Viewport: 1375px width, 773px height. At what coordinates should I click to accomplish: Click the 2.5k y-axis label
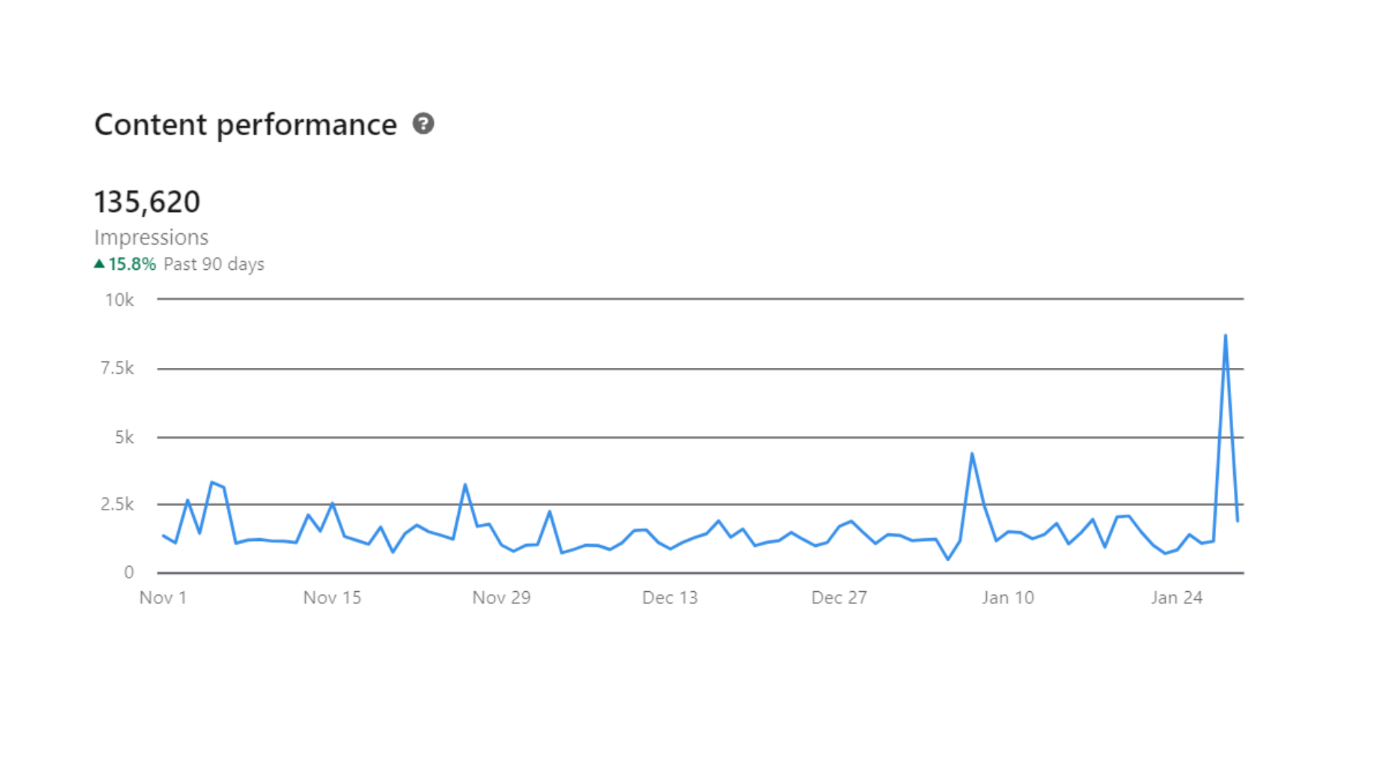[x=117, y=504]
